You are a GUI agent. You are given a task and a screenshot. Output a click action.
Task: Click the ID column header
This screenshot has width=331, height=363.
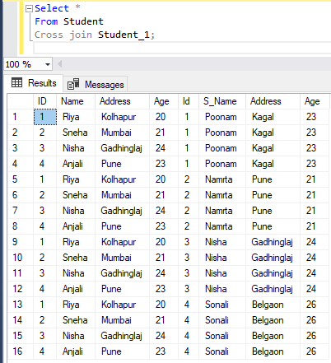pos(45,101)
